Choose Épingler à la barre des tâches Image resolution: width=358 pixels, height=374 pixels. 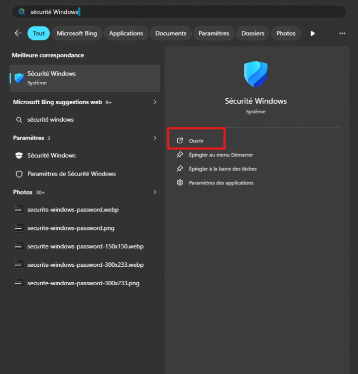point(223,169)
